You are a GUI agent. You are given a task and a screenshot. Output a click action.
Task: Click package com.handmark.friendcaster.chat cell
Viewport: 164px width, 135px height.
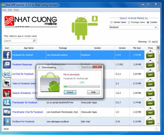(x=63, y=112)
